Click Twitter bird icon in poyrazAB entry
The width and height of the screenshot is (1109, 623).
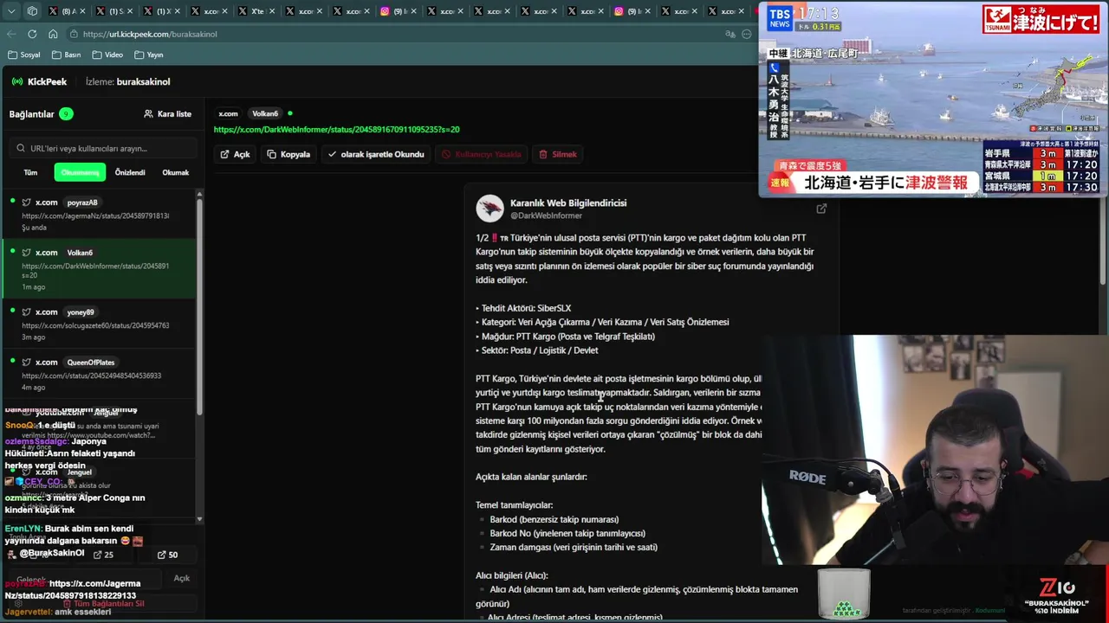pos(26,202)
